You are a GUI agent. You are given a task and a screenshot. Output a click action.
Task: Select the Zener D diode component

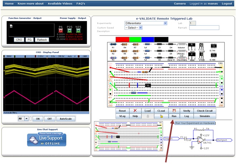click(171, 57)
